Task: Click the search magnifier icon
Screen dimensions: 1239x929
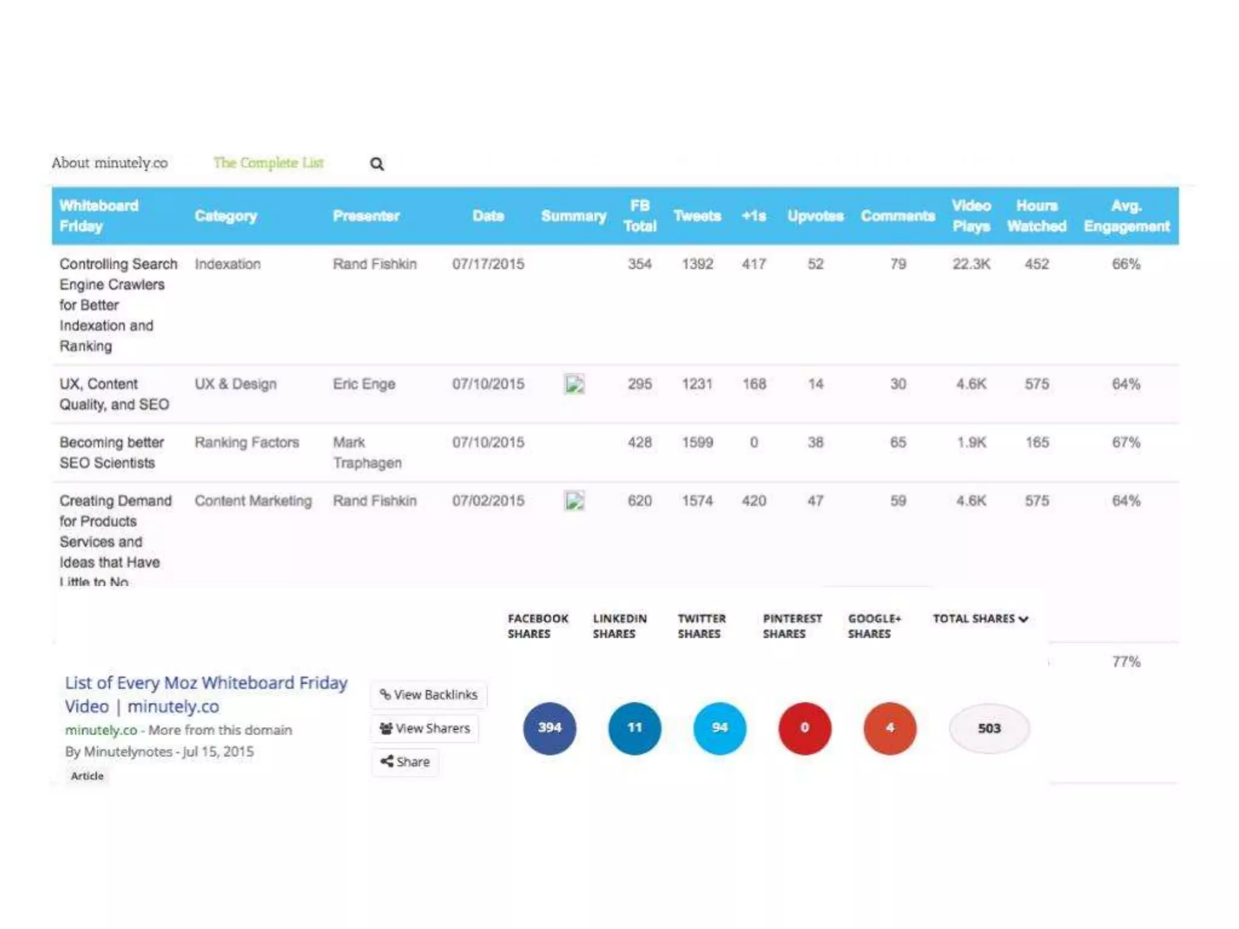Action: click(x=376, y=164)
